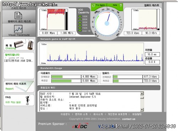178x131 pixels.
Task: Click the 200K VOD capability indicator light
Action: (80, 19)
